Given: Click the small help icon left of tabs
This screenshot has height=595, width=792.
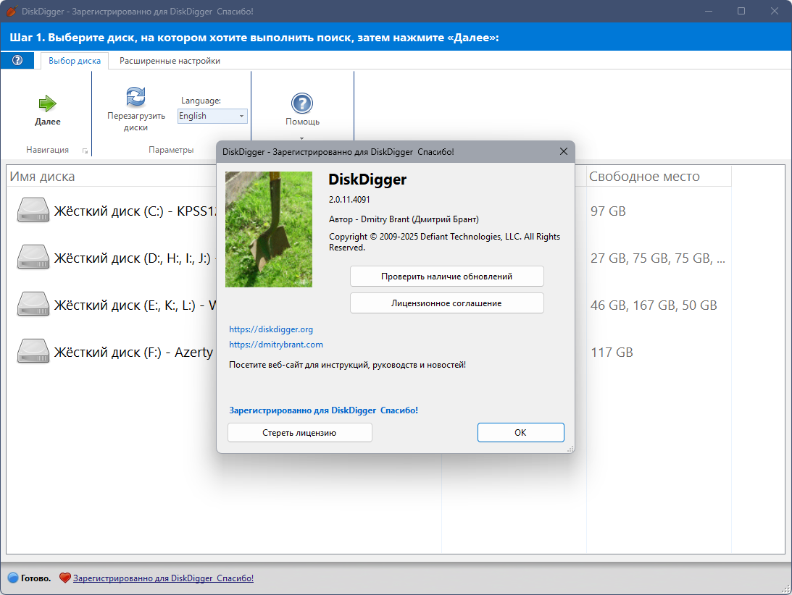Looking at the screenshot, I should 17,61.
